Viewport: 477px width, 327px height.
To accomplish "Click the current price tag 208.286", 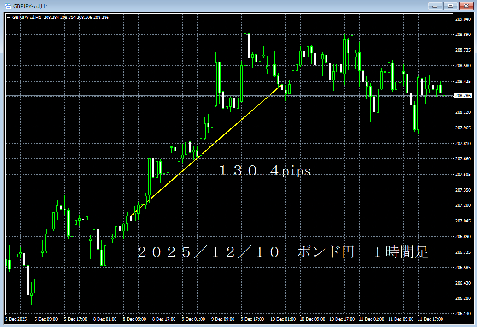I will pos(463,95).
